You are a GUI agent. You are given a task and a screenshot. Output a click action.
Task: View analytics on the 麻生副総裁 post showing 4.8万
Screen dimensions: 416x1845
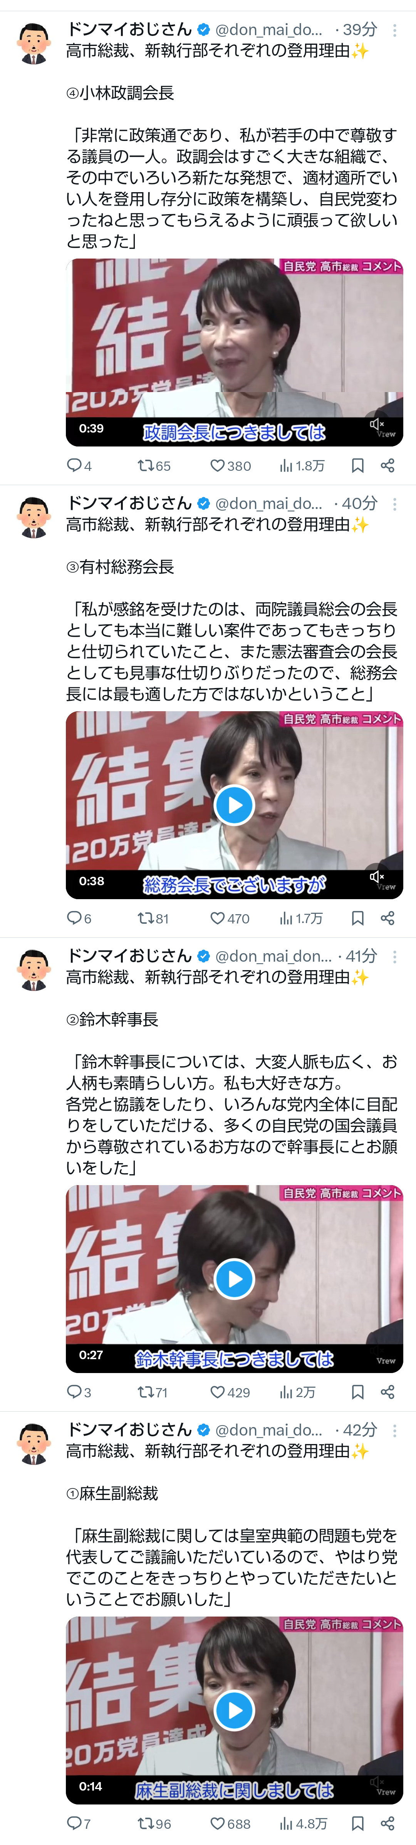303,1823
